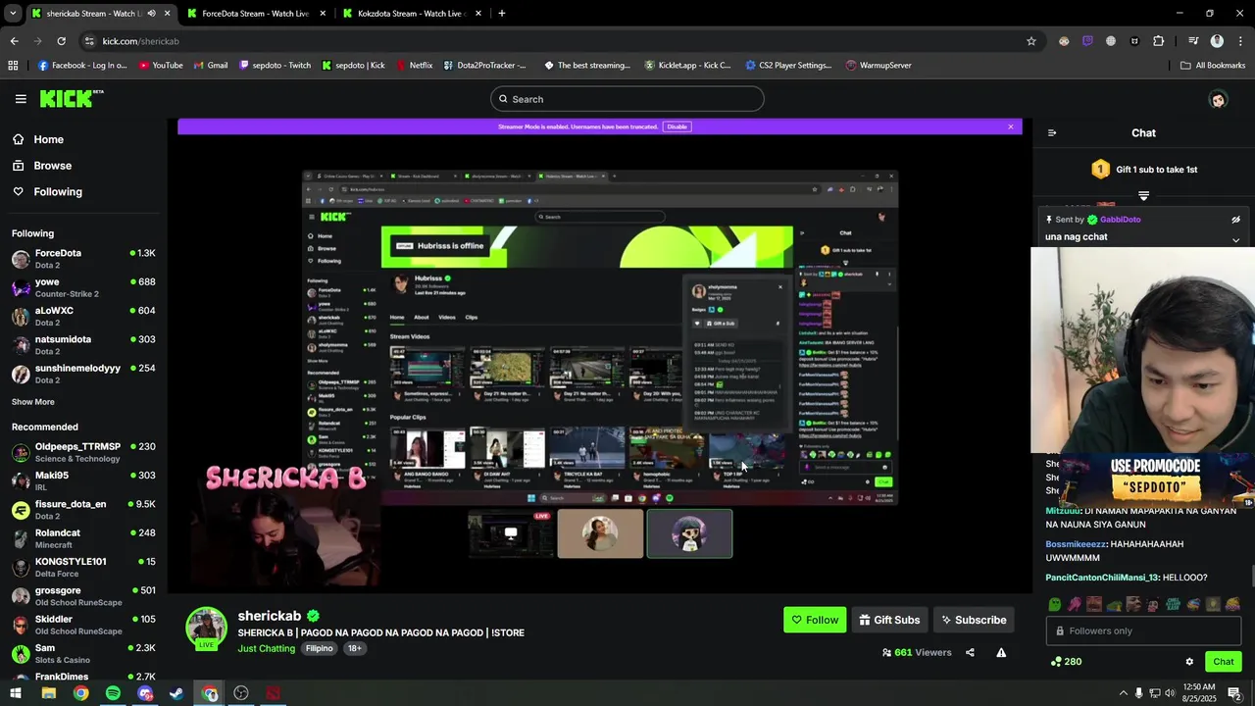The height and width of the screenshot is (706, 1255).
Task: Click the 18+ tag
Action: [354, 649]
